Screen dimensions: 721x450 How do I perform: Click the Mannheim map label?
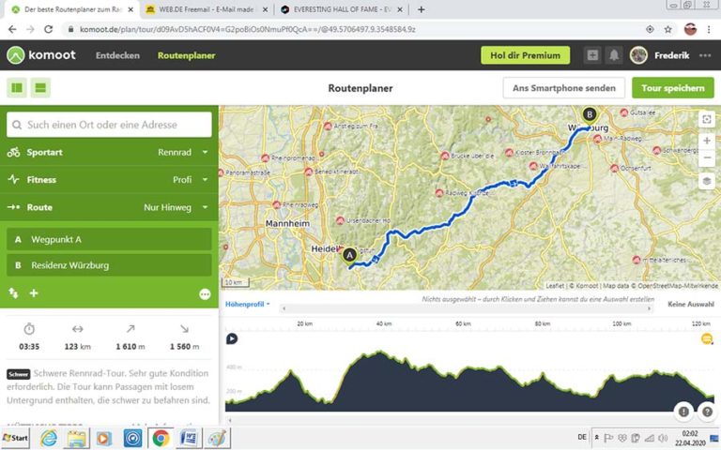point(287,223)
